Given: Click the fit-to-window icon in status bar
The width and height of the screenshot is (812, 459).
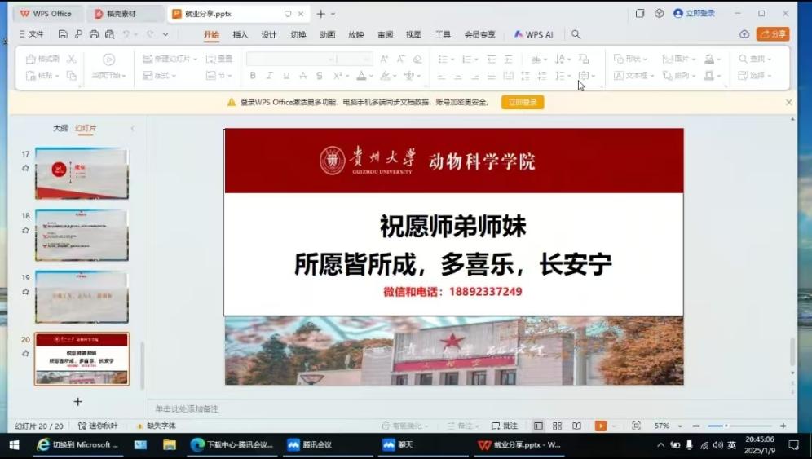Looking at the screenshot, I should (636, 426).
